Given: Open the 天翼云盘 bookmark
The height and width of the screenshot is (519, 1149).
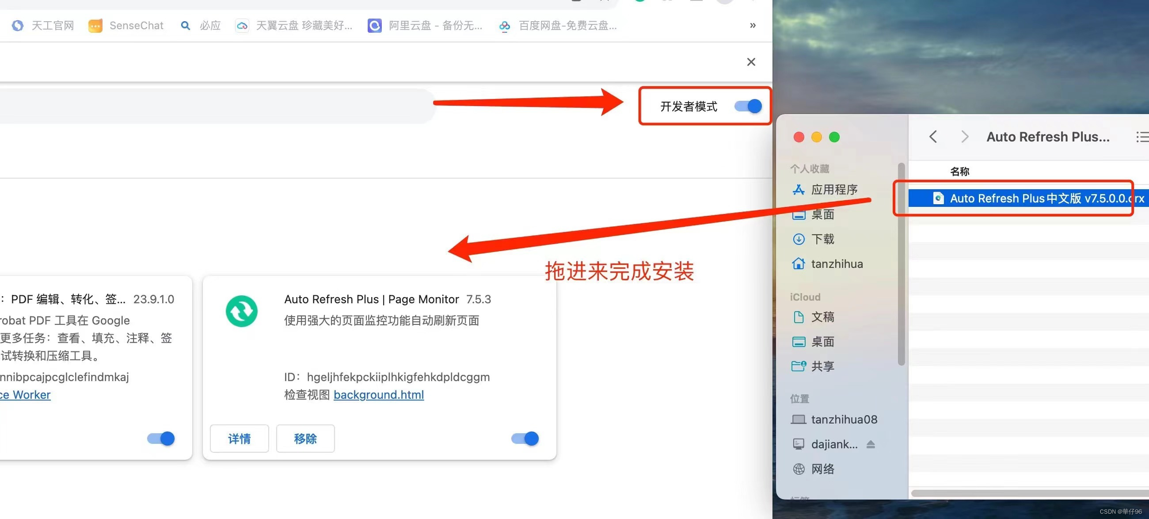Looking at the screenshot, I should click(x=294, y=26).
